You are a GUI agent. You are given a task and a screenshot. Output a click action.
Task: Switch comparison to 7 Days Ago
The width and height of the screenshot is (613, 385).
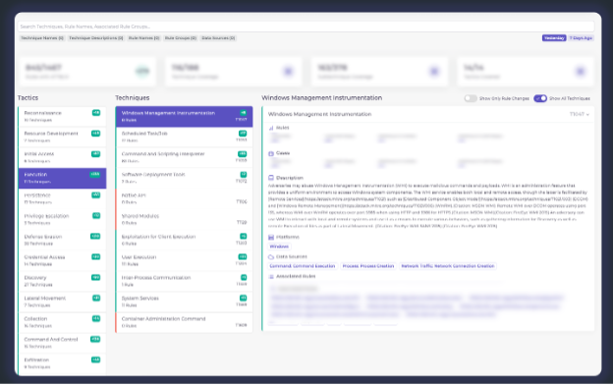(x=581, y=38)
